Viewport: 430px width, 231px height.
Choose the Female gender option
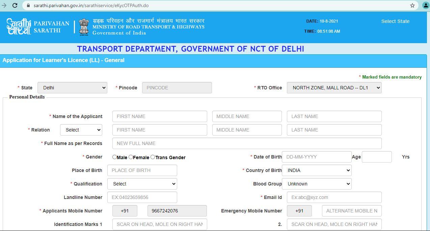pos(131,157)
